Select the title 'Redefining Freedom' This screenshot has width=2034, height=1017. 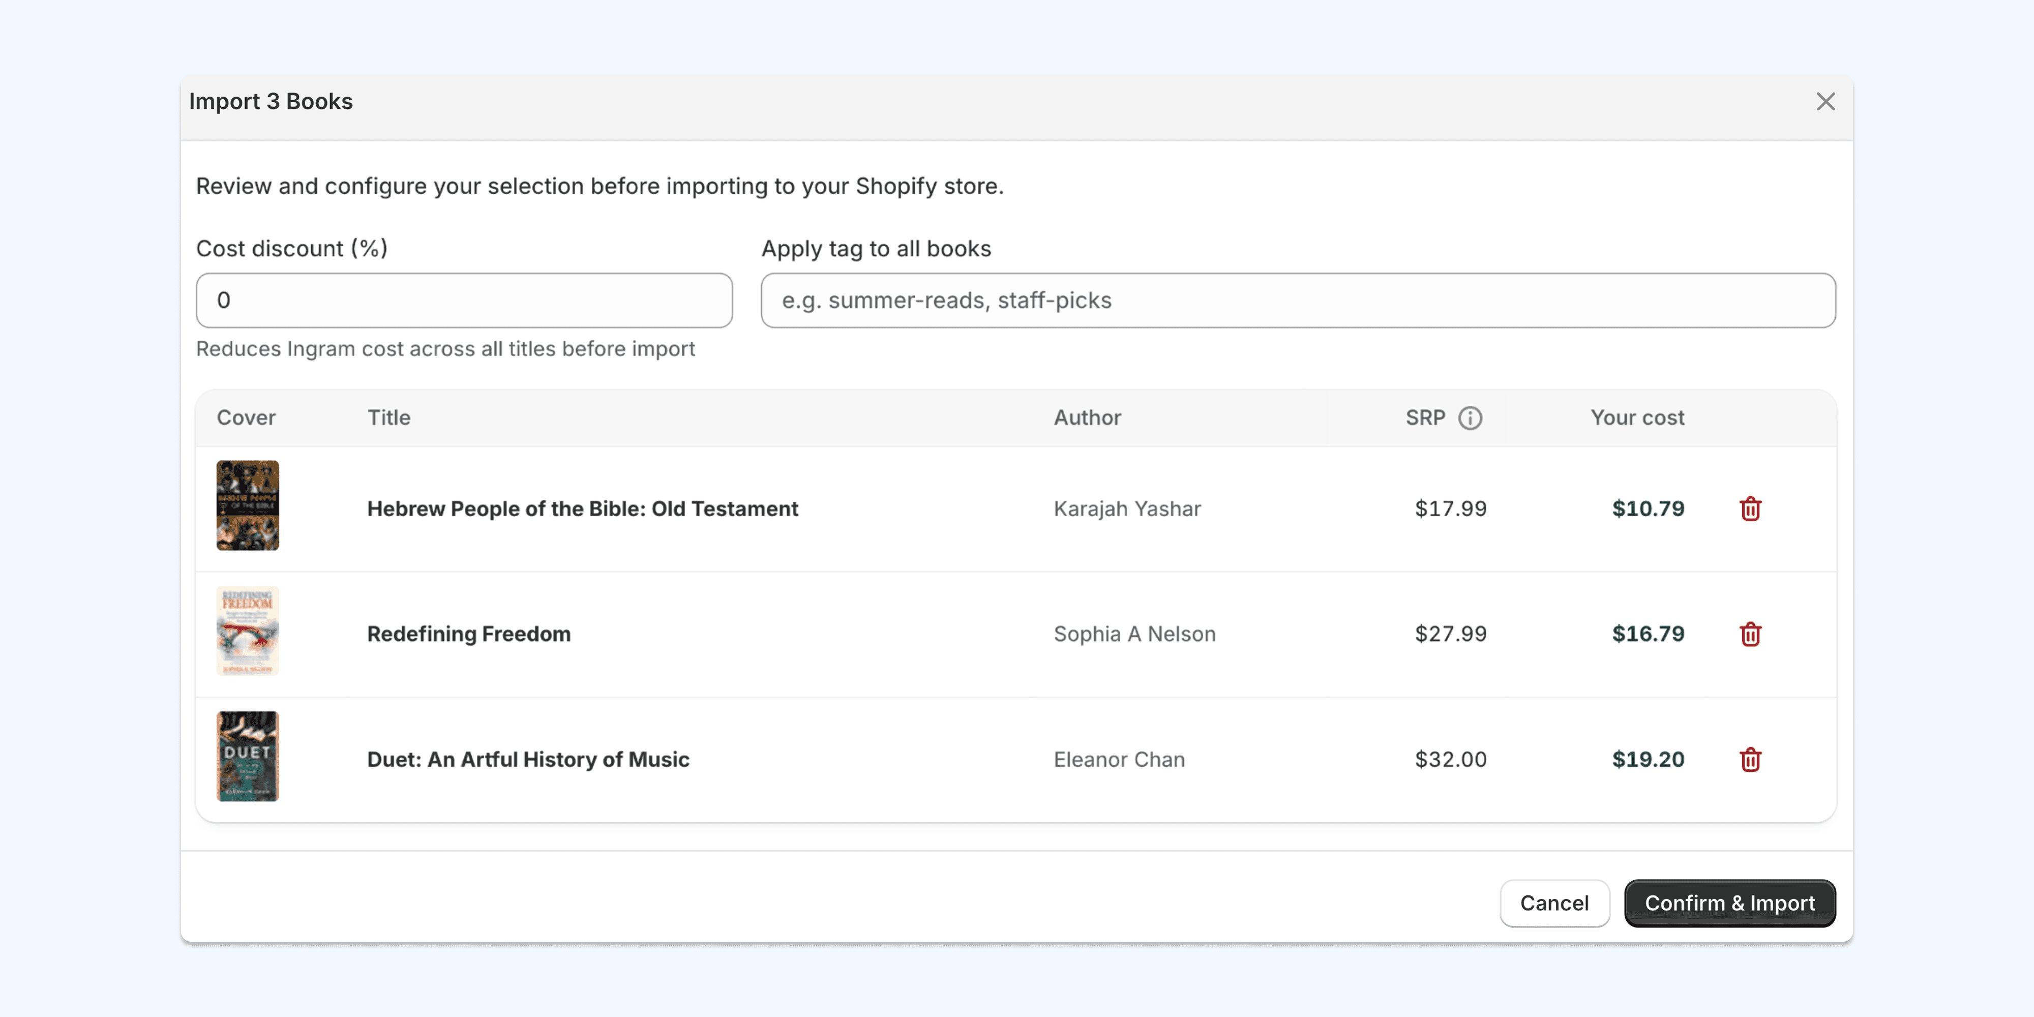[469, 634]
